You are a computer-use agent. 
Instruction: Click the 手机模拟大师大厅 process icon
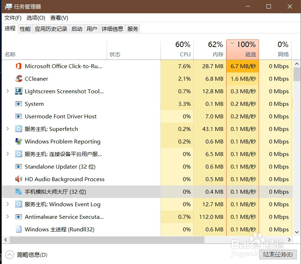(19, 192)
